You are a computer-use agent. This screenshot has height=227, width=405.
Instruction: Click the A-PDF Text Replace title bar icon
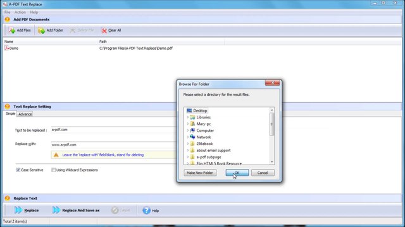point(4,4)
